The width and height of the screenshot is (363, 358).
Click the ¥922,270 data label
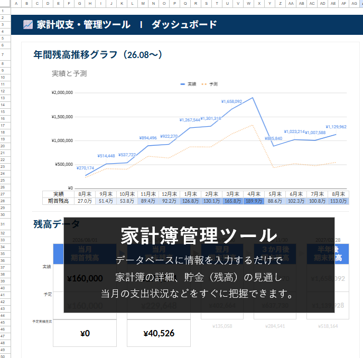click(169, 136)
